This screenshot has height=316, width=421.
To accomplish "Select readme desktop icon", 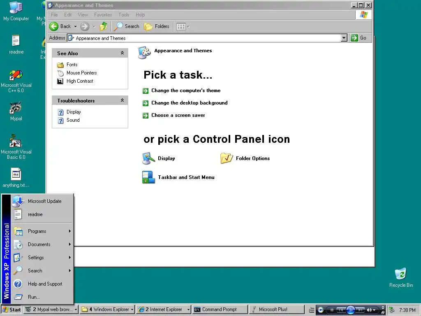I will (16, 44).
